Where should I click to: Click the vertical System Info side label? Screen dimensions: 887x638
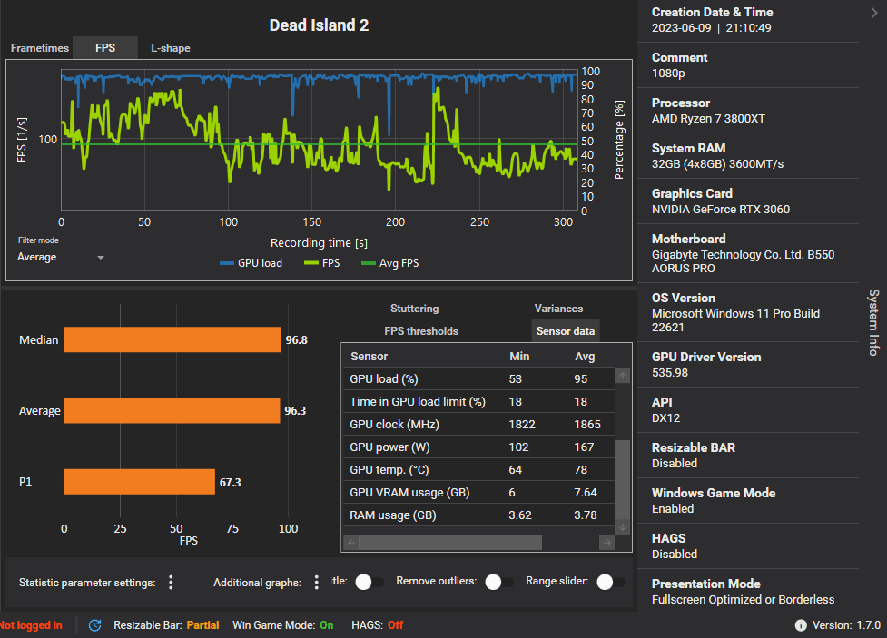click(873, 322)
